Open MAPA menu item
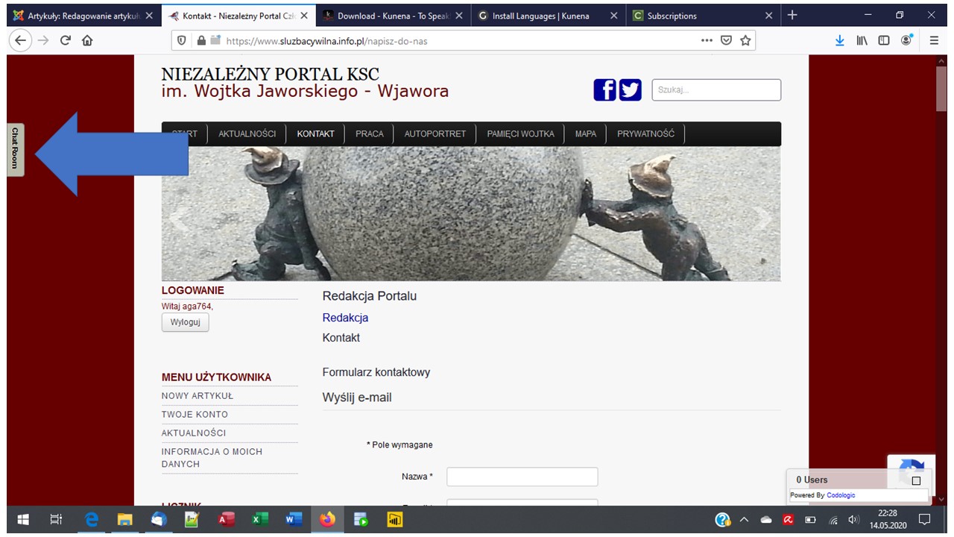Viewport: 954px width, 537px height. pos(586,134)
